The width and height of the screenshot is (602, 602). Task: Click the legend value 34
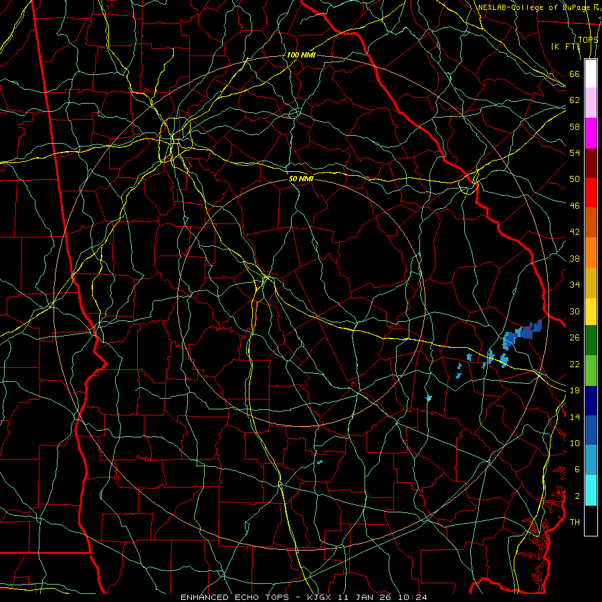(x=575, y=285)
